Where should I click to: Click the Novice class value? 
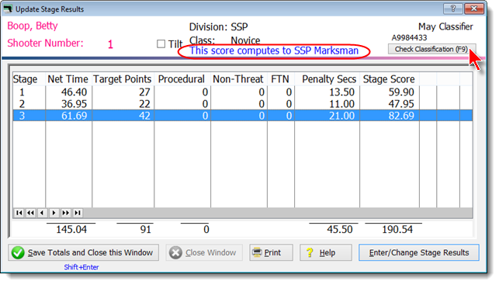(x=245, y=40)
